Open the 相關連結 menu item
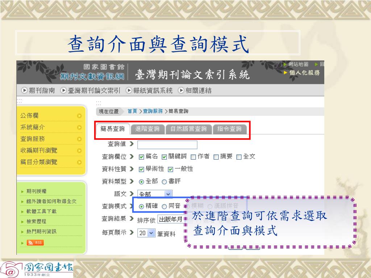This screenshot has height=278, width=371. [x=198, y=90]
